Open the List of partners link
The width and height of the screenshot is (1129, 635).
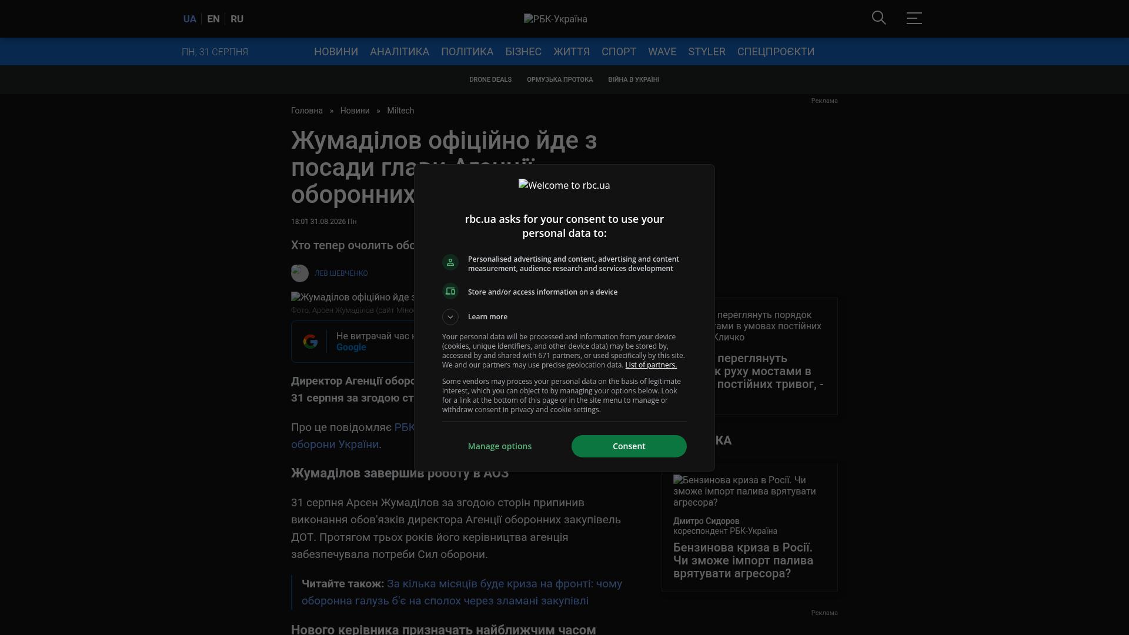click(651, 365)
